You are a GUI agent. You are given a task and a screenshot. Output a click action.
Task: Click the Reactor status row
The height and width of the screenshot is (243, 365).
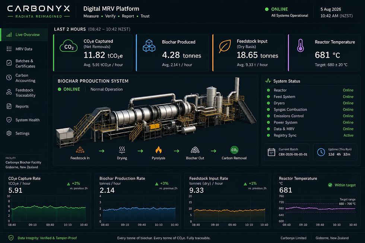(x=310, y=90)
